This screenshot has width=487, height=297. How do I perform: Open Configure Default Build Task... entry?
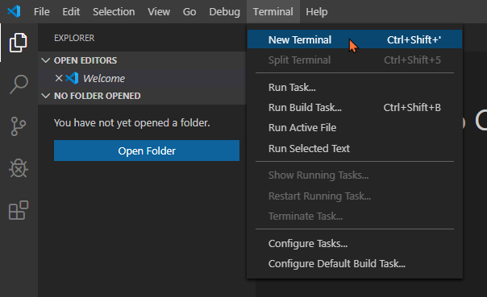pos(355,264)
